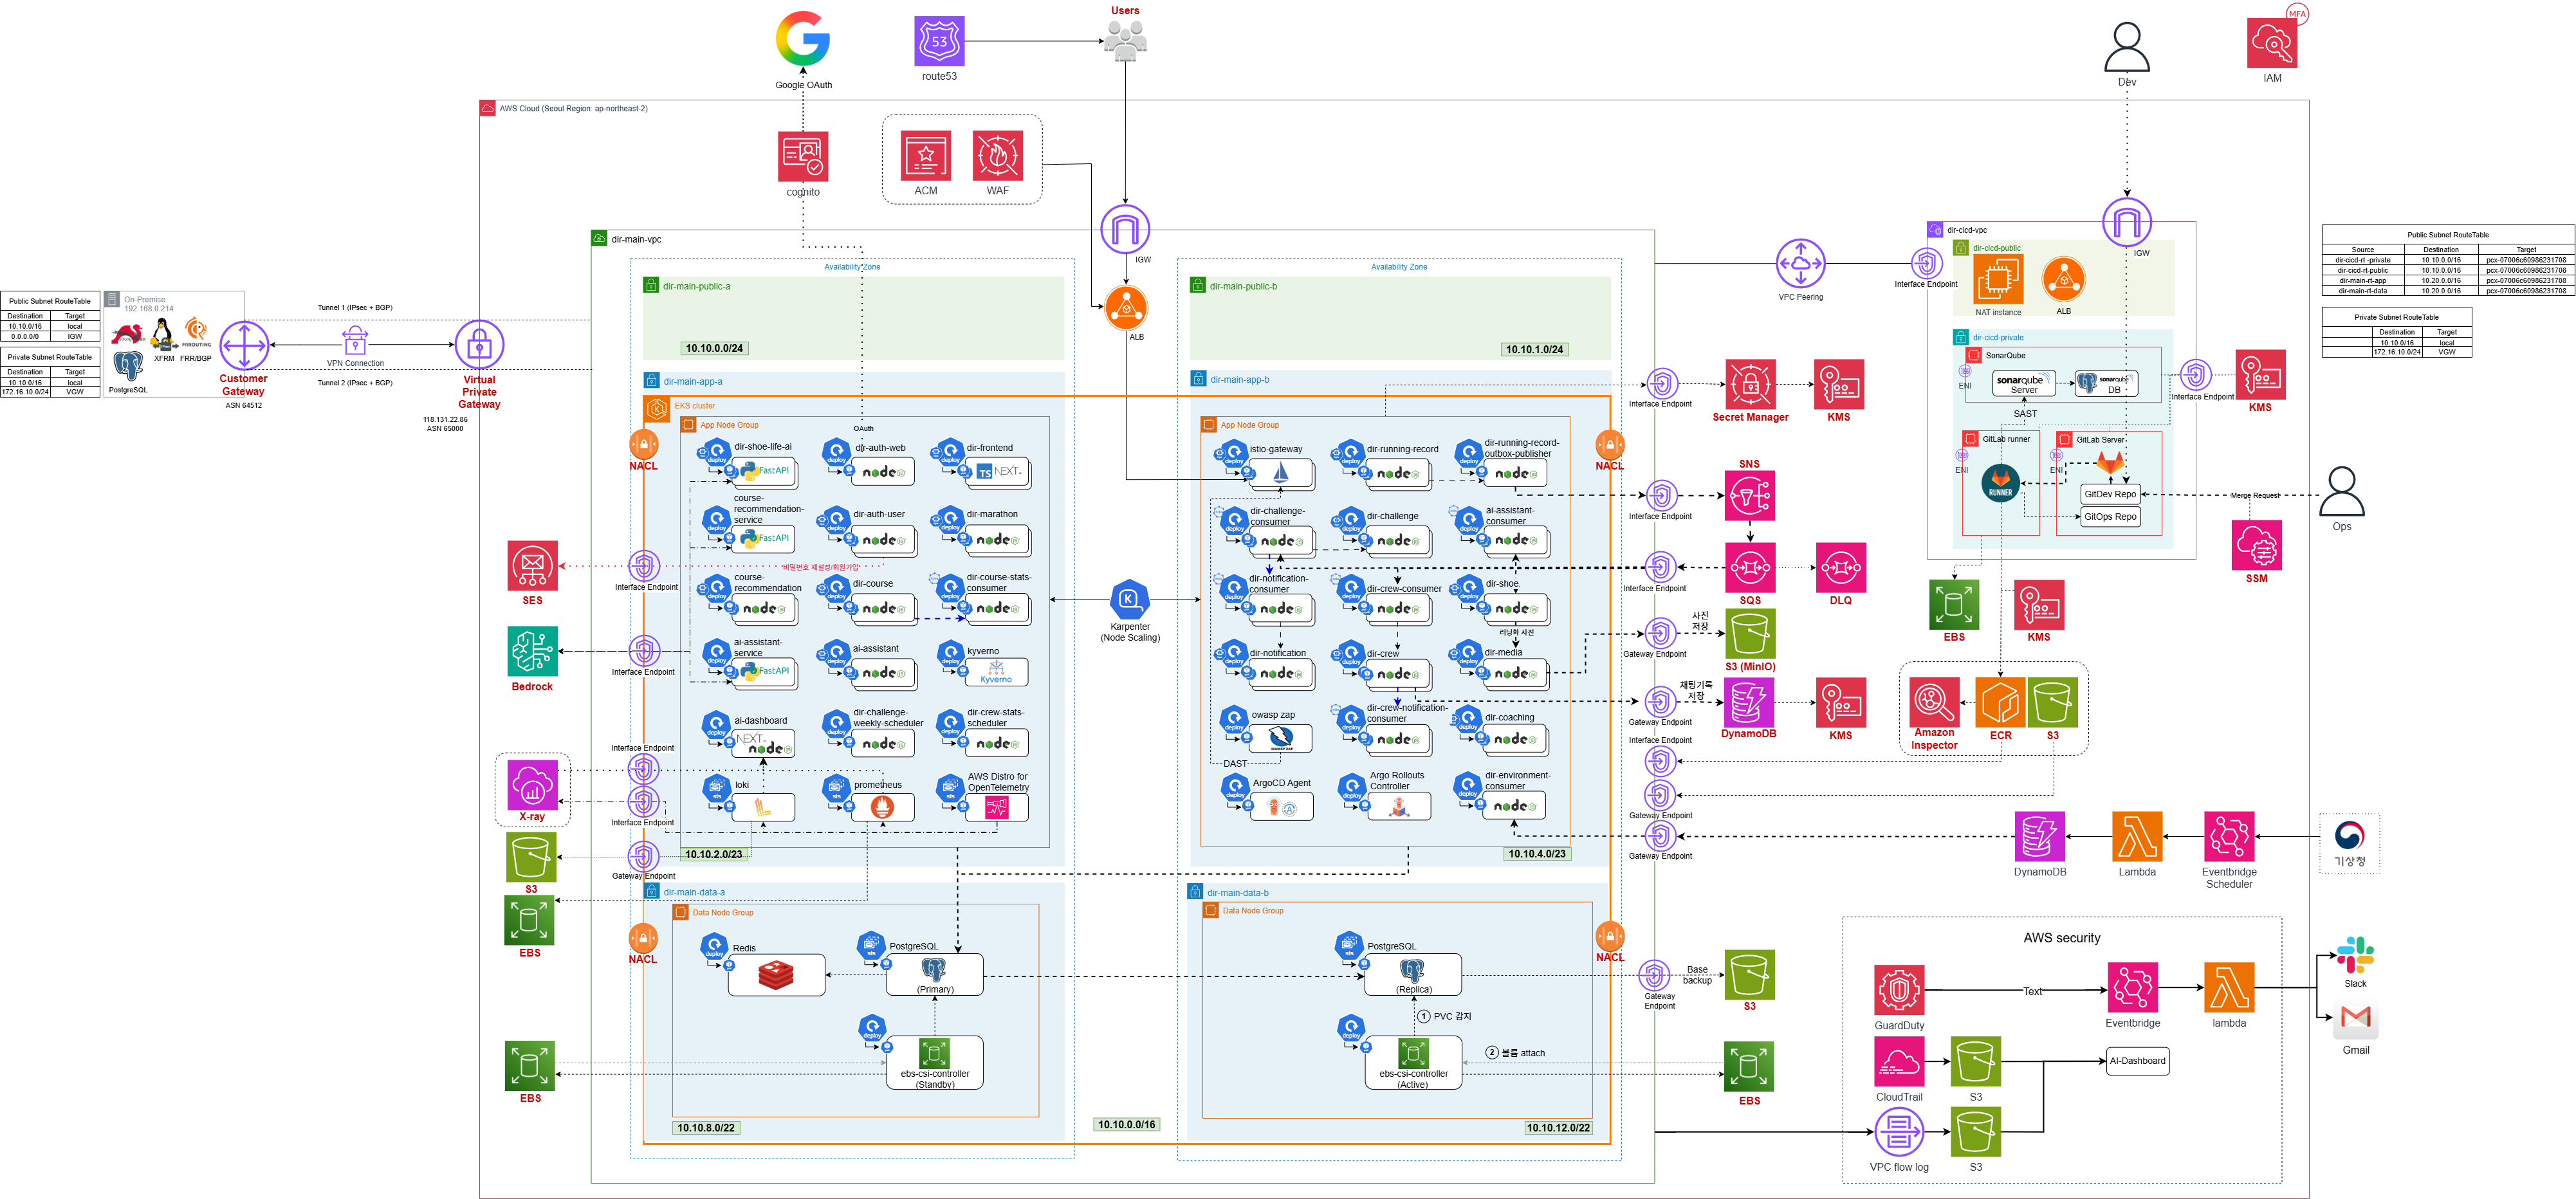Screen dimensions: 2576x1199
Task: Select the GitOps Repo box
Action: [x=2110, y=517]
